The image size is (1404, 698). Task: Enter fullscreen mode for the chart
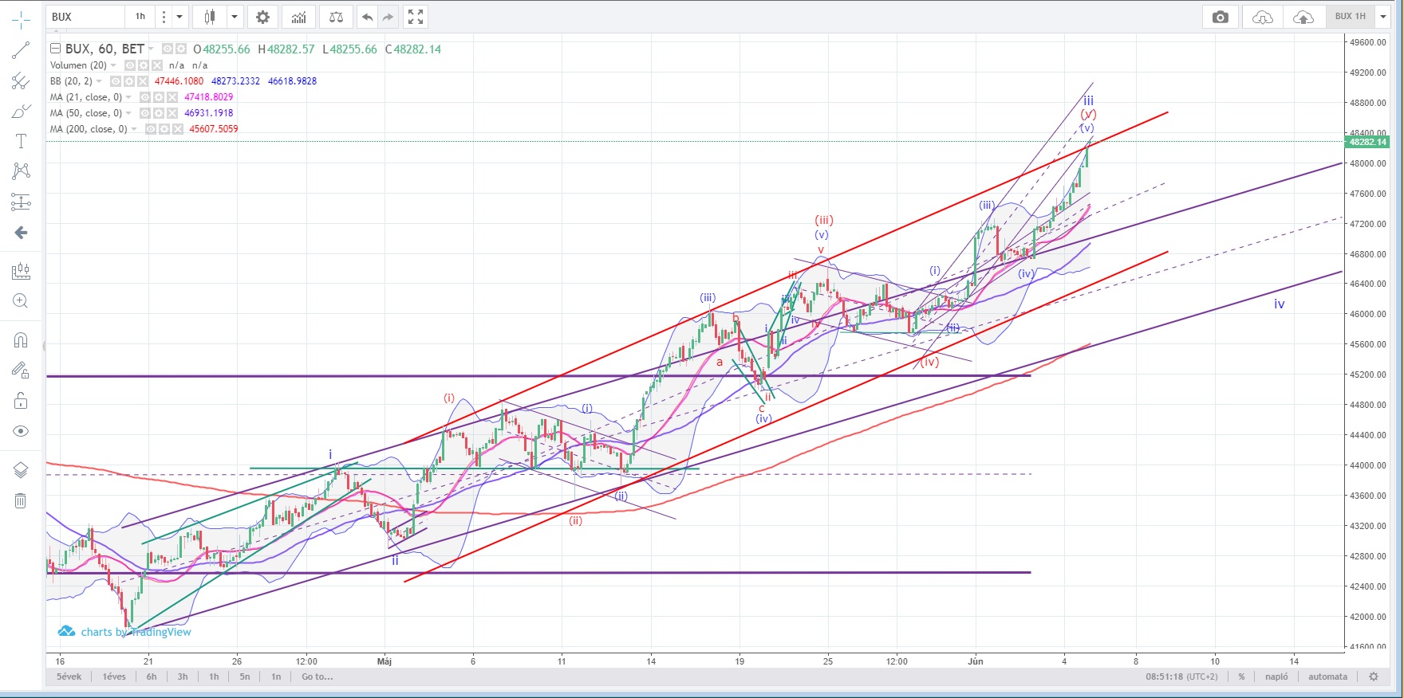click(x=415, y=17)
